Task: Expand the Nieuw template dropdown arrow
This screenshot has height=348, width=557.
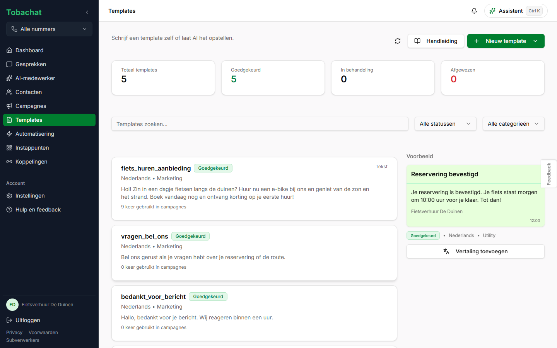Action: [x=535, y=41]
